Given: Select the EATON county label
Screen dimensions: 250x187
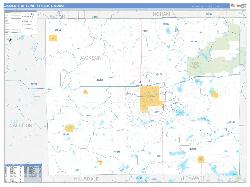Looking at the screenshot, I should click(x=57, y=17).
